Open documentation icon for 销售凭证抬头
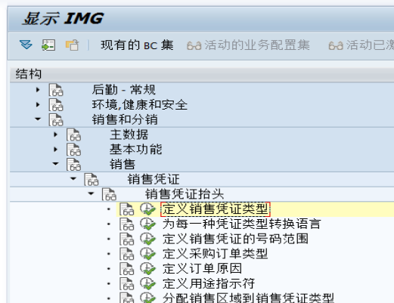The height and width of the screenshot is (303, 394). pyautogui.click(x=109, y=194)
